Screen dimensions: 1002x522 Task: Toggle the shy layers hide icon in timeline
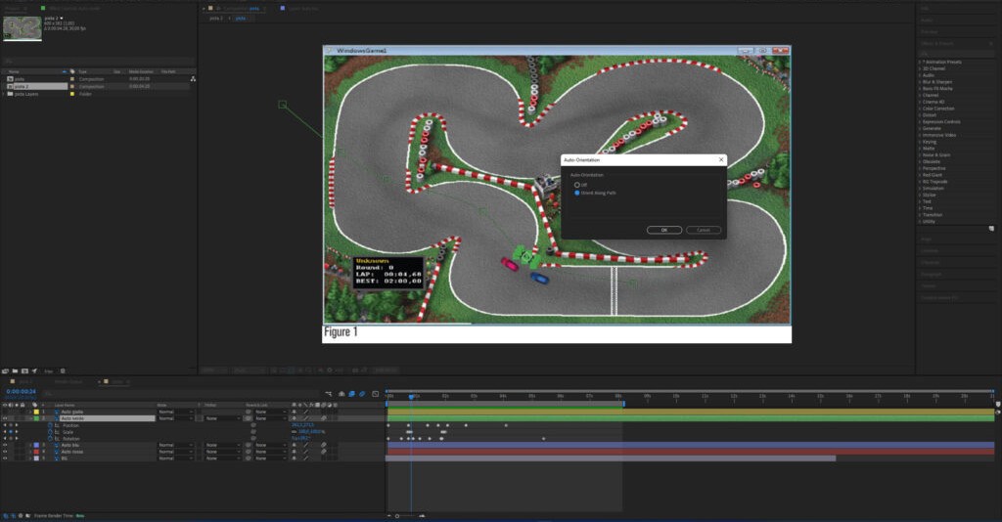pos(342,394)
